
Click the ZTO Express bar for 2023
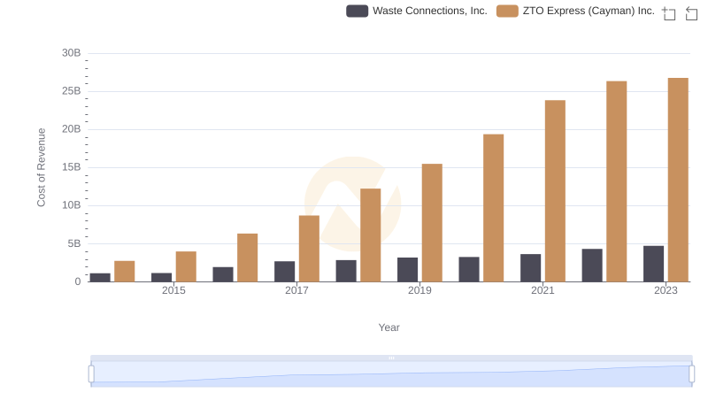click(678, 180)
